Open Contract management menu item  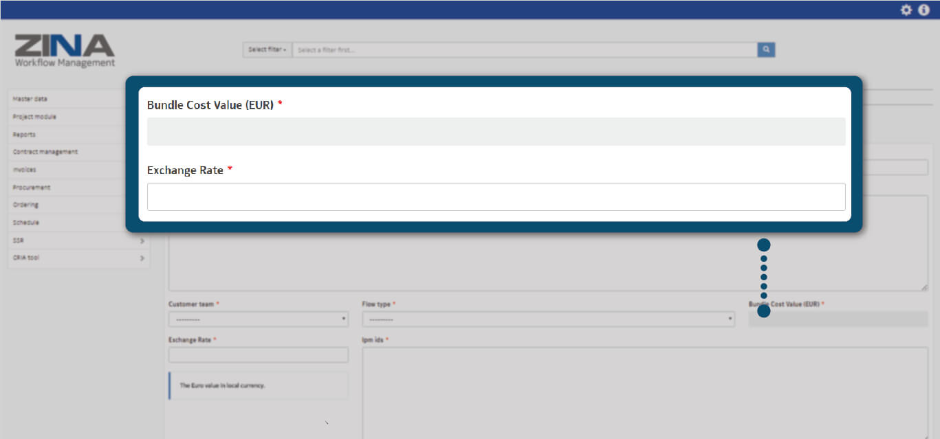(45, 152)
